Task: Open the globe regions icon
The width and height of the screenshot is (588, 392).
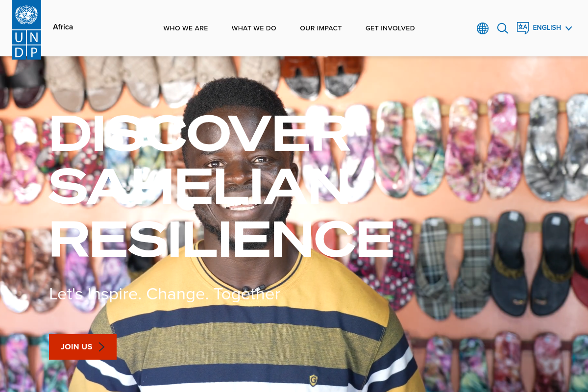Action: 483,28
